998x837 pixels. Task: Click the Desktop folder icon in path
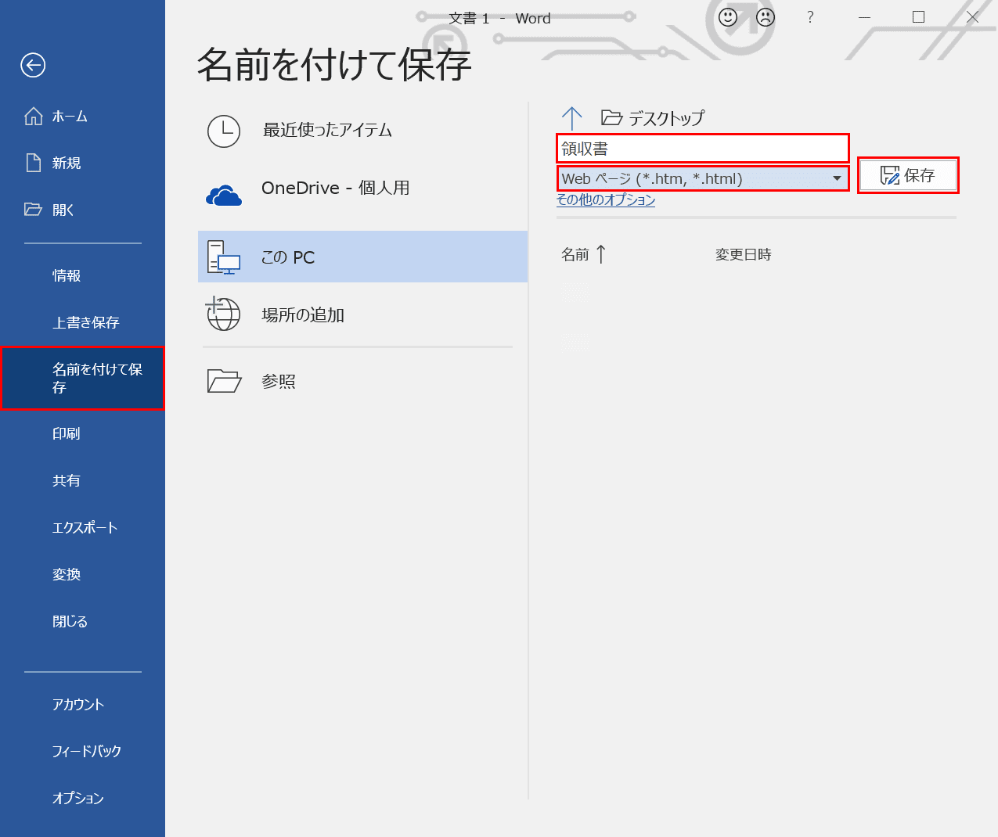pyautogui.click(x=611, y=117)
